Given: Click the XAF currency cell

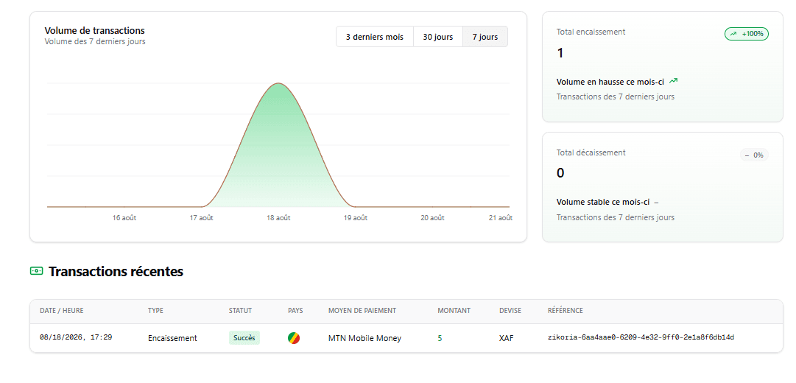Looking at the screenshot, I should pyautogui.click(x=506, y=338).
